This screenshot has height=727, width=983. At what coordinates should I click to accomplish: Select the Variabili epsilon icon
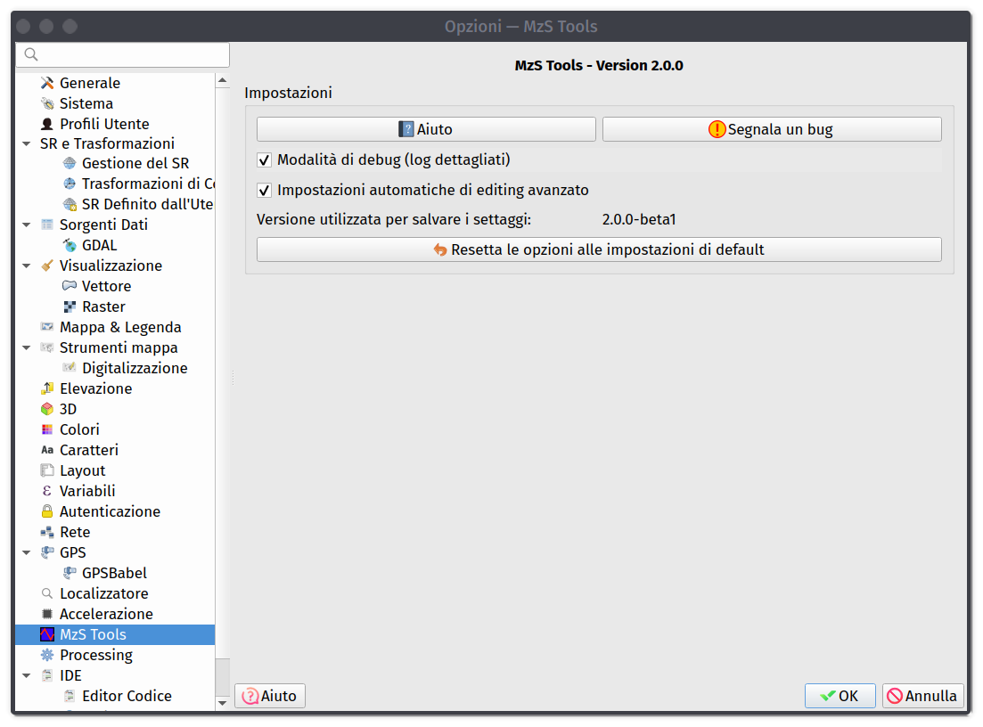tap(47, 491)
